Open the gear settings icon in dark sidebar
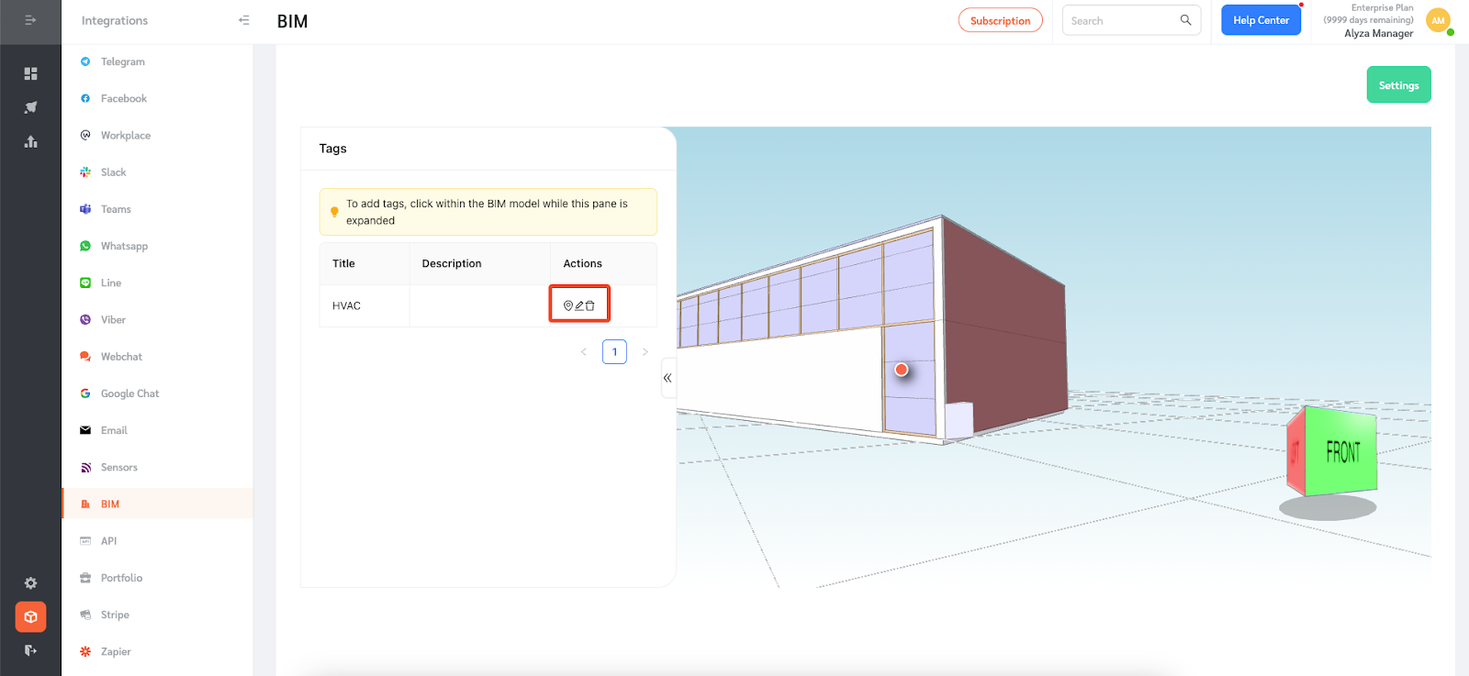The image size is (1469, 676). [30, 583]
